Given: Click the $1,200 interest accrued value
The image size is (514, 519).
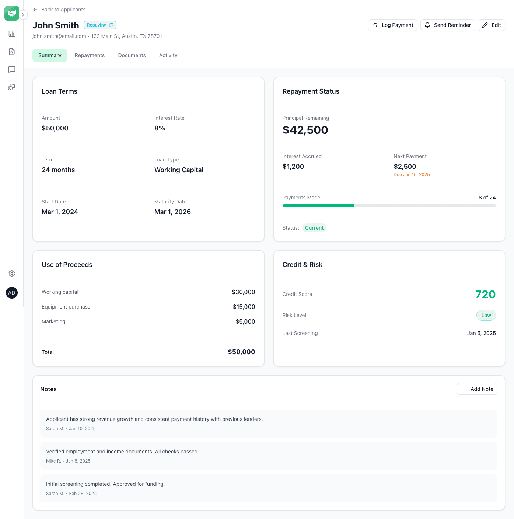Looking at the screenshot, I should point(293,167).
